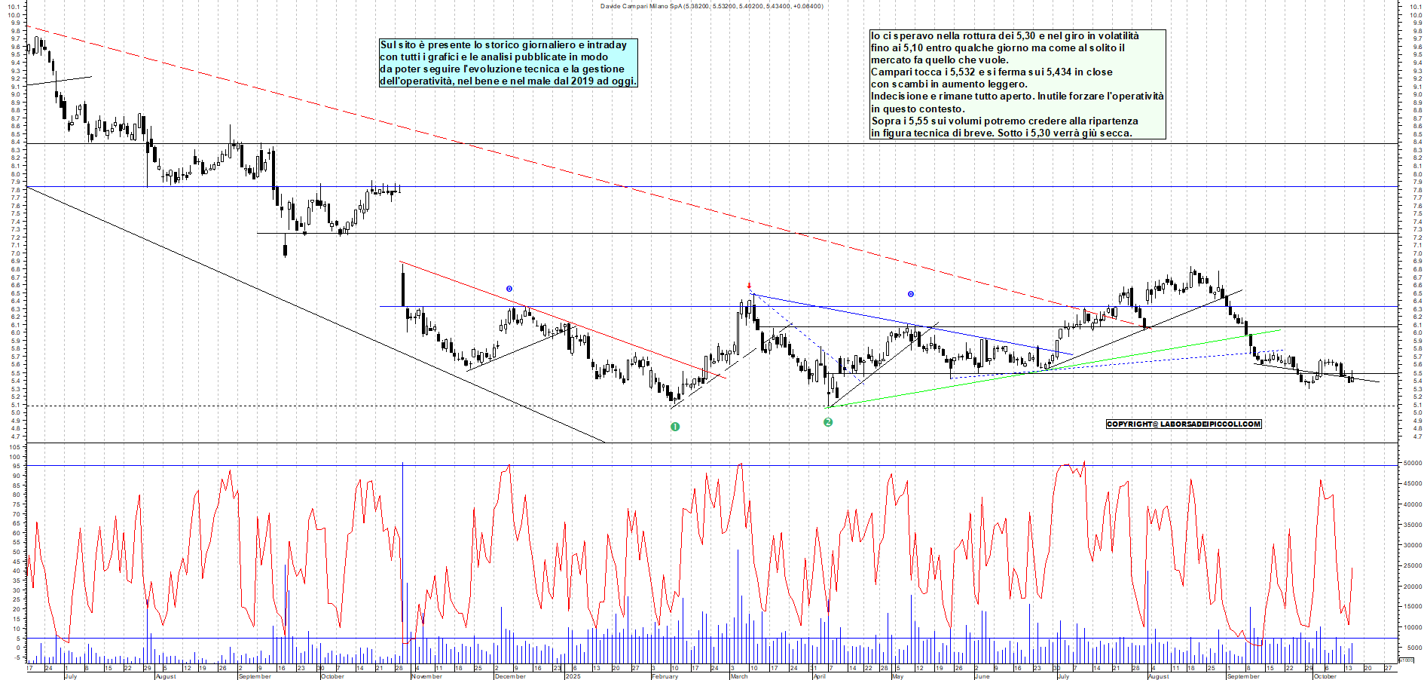The image size is (1424, 680).
Task: Select the April label on time axis
Action: point(820,676)
